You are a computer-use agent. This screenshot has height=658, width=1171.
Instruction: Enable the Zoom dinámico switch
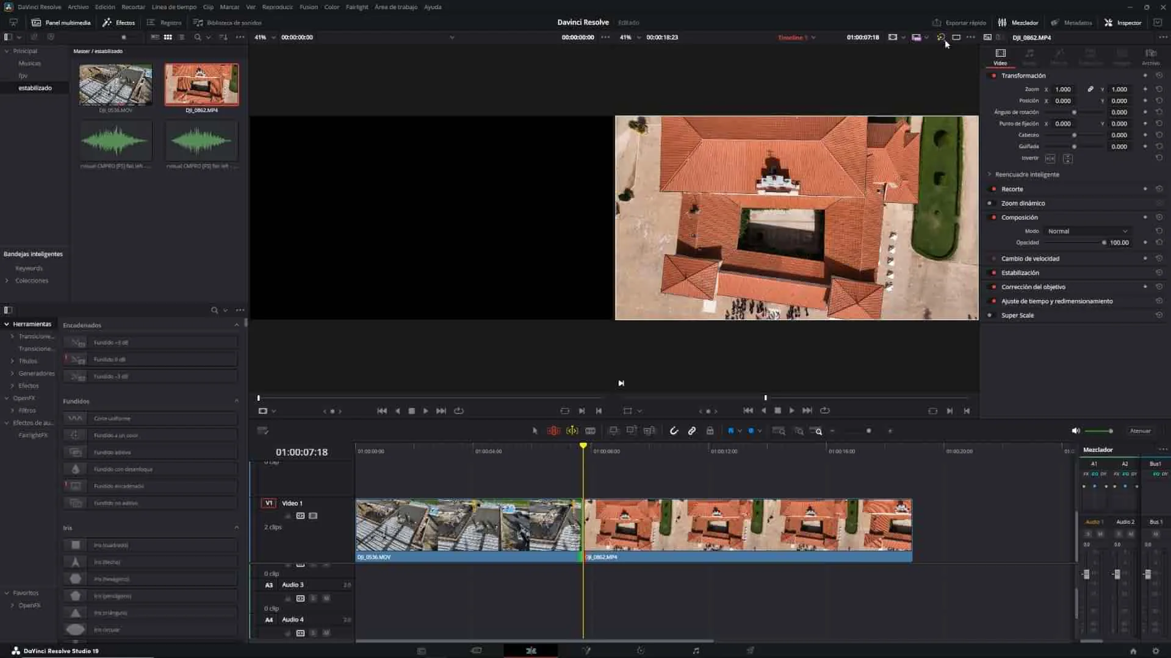point(993,203)
